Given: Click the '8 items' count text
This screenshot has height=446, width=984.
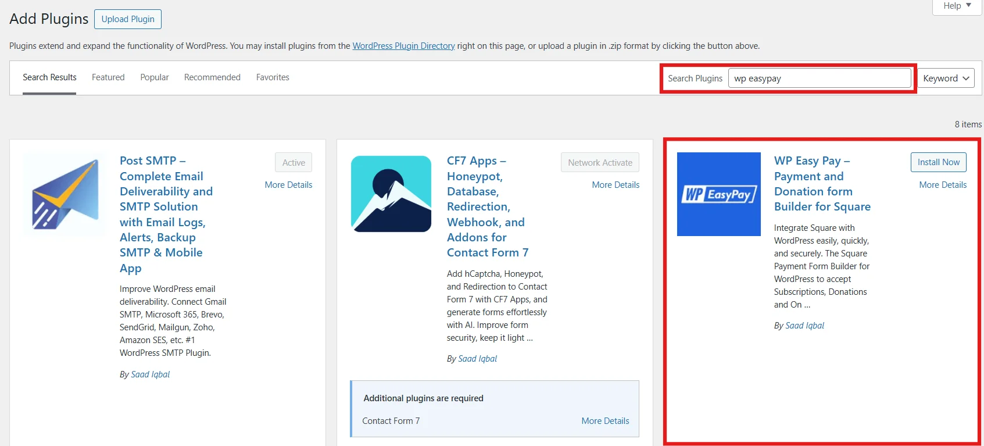Looking at the screenshot, I should [x=968, y=124].
